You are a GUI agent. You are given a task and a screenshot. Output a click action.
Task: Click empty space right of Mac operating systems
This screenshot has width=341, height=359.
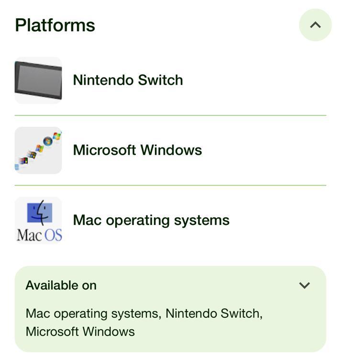tap(282, 220)
